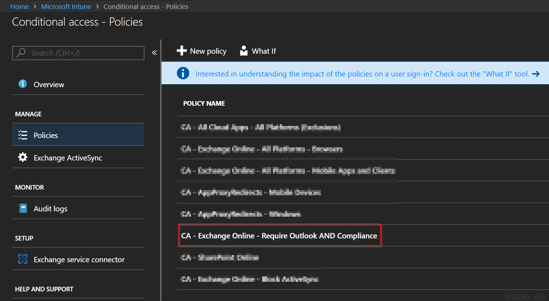Click the MONITOR section heading

(x=30, y=188)
